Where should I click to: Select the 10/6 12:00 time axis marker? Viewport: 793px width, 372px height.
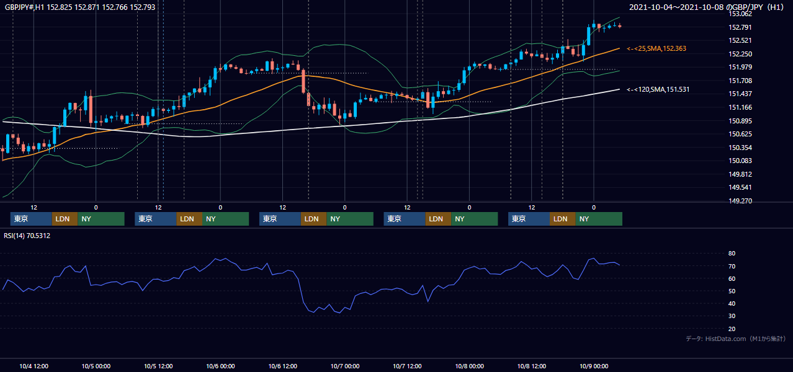tap(283, 366)
